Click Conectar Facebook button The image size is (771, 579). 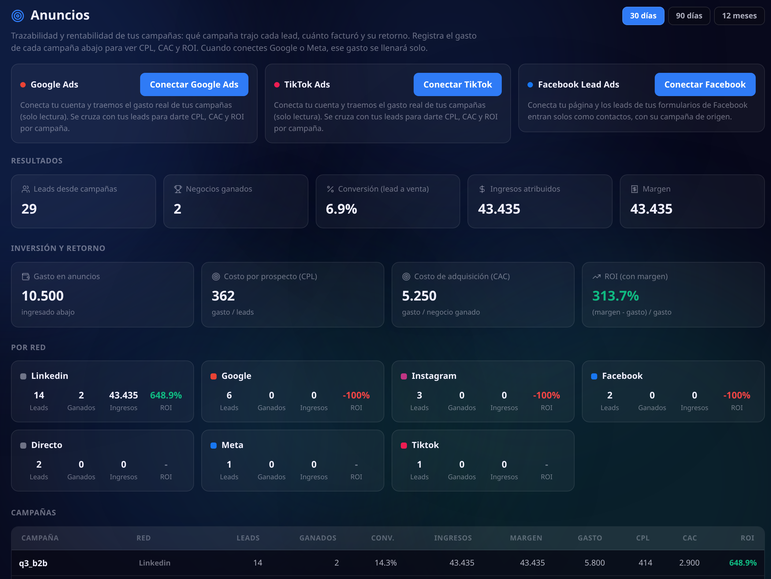tap(705, 84)
